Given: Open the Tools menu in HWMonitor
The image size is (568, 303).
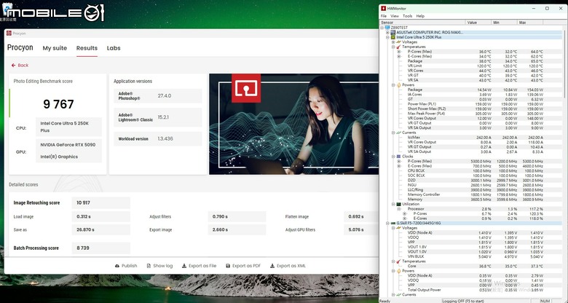Looking at the screenshot, I should [x=408, y=16].
